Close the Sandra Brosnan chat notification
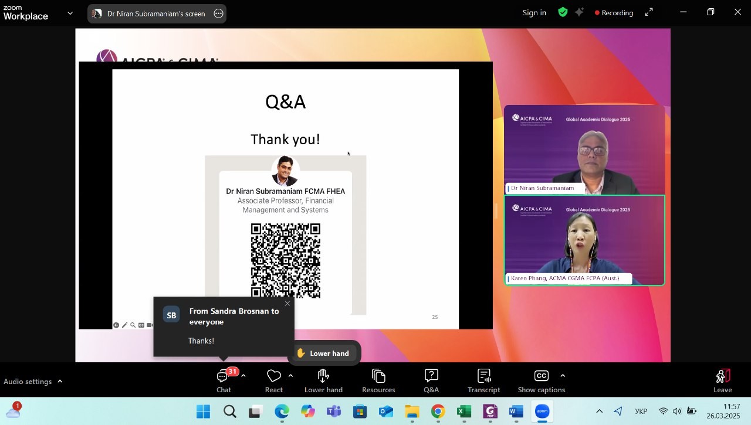Screen dimensions: 751x425 [287, 303]
